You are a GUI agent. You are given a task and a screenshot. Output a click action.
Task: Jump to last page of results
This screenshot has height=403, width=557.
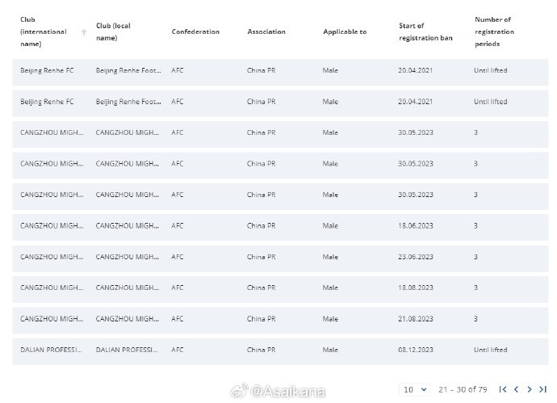[x=542, y=390]
